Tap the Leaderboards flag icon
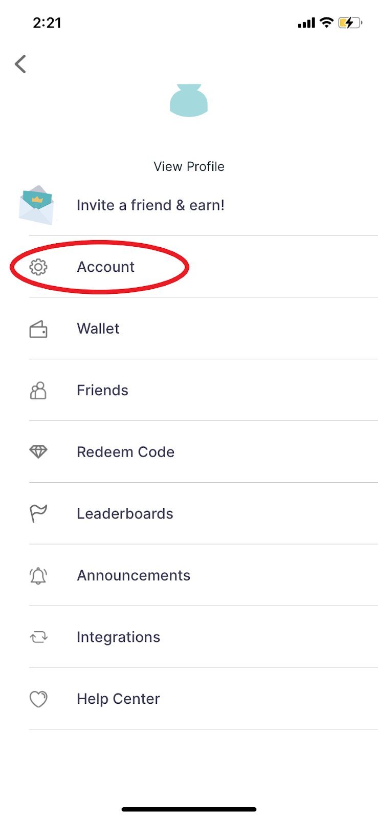378x819 pixels. point(38,513)
